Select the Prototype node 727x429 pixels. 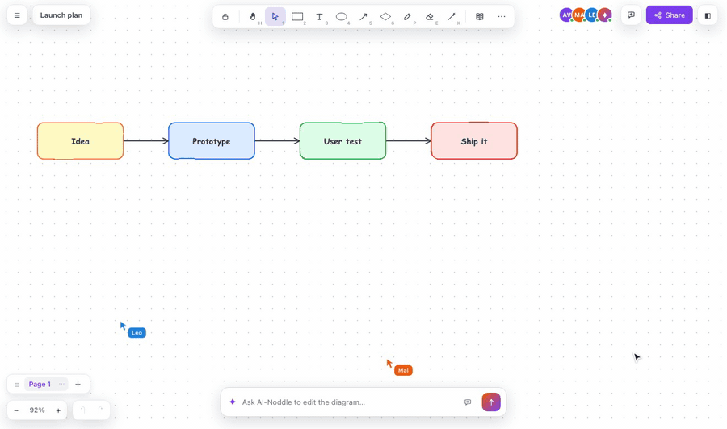pyautogui.click(x=212, y=141)
